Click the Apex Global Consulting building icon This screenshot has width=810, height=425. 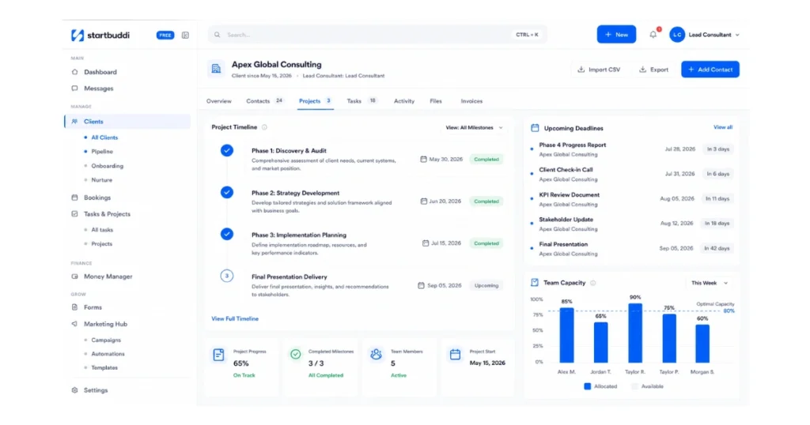[216, 69]
